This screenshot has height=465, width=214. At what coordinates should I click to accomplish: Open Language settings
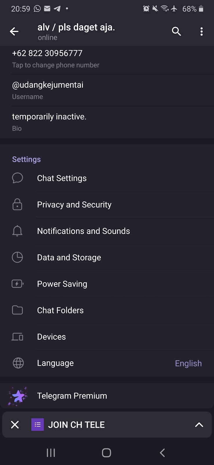coord(55,363)
